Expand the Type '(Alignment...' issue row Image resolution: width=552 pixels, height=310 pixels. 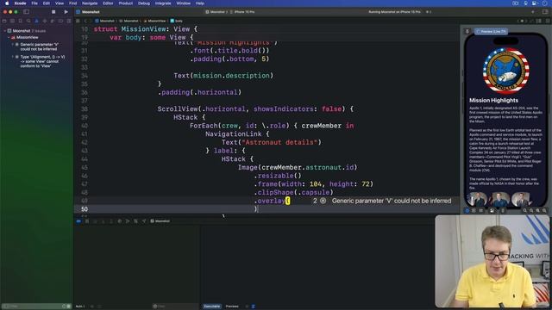(x=13, y=57)
